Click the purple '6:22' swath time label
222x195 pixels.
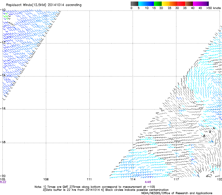point(3,182)
